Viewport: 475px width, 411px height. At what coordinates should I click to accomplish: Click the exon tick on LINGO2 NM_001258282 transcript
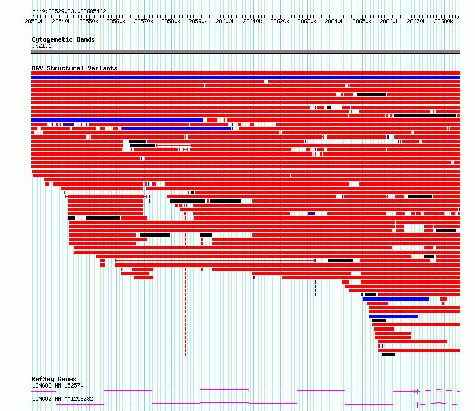(x=418, y=405)
